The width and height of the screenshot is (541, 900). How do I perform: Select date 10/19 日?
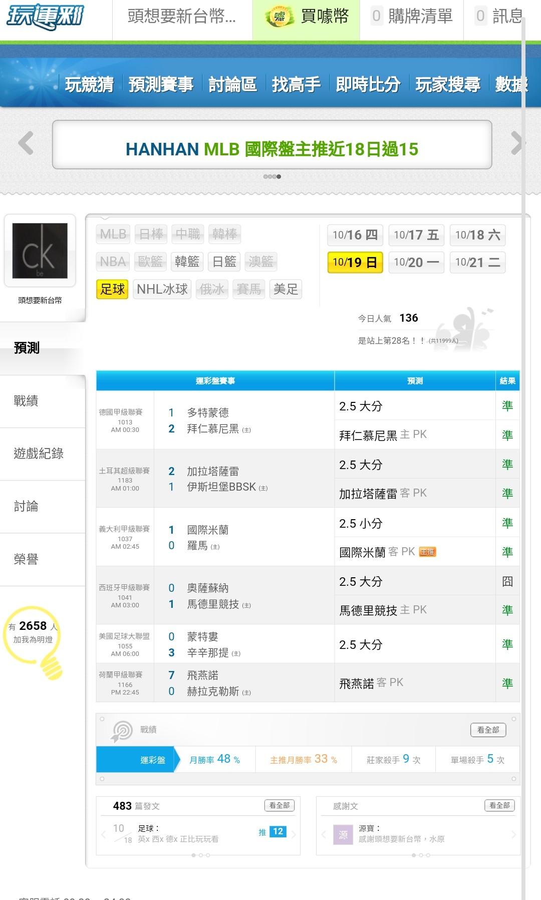point(355,262)
